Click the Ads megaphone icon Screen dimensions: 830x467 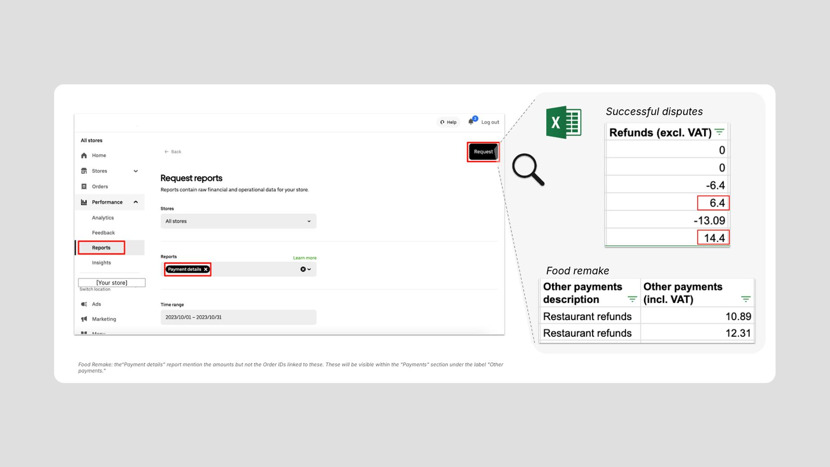84,304
